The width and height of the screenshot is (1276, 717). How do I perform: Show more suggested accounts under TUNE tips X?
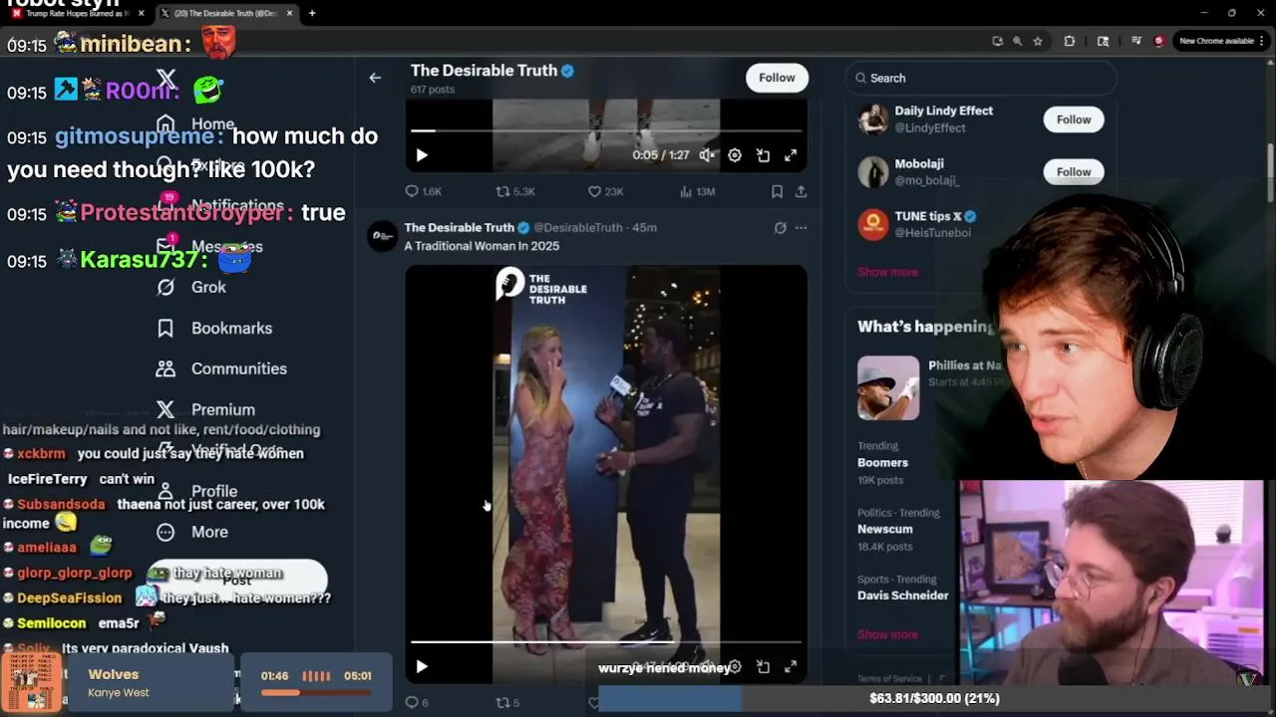(x=887, y=272)
